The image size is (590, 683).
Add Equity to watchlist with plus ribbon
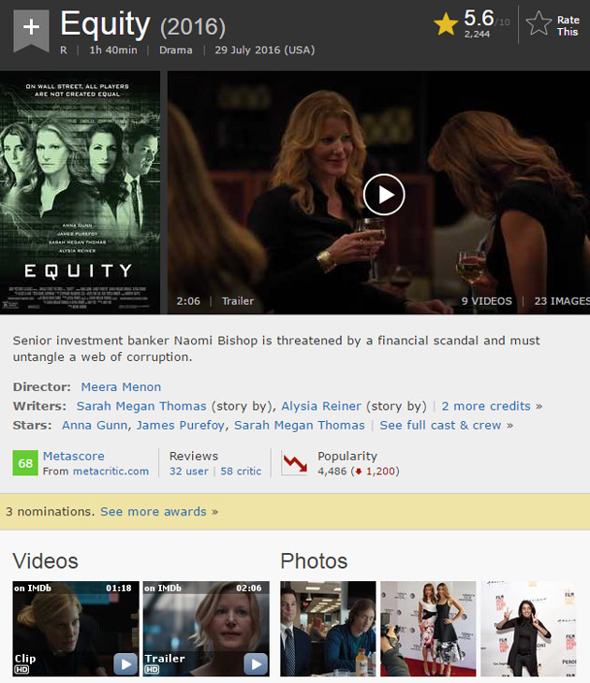point(31,30)
